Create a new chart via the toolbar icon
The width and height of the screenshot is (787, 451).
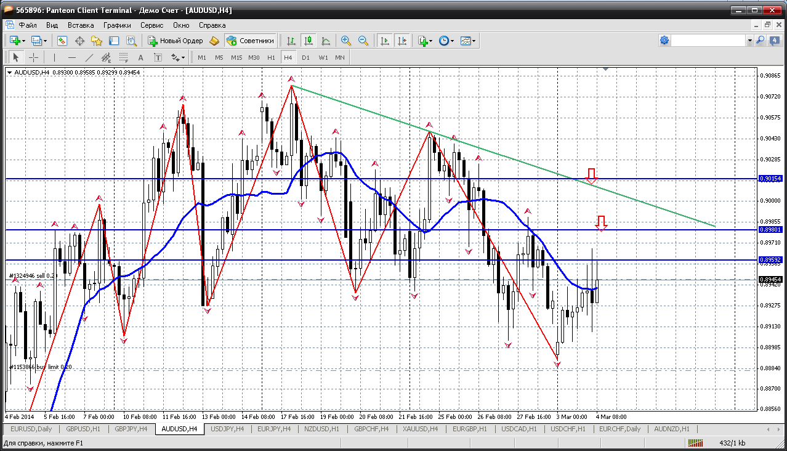[16, 41]
